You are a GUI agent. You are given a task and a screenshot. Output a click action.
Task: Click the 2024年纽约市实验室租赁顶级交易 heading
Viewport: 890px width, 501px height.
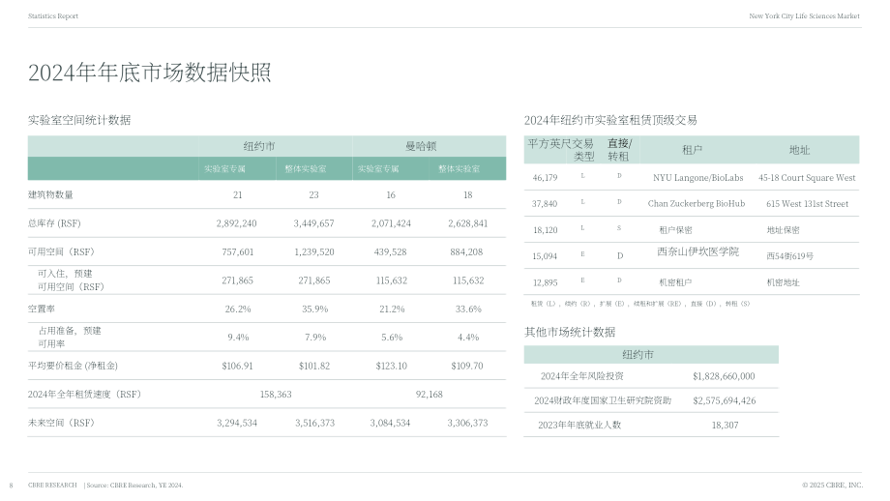[x=610, y=120]
